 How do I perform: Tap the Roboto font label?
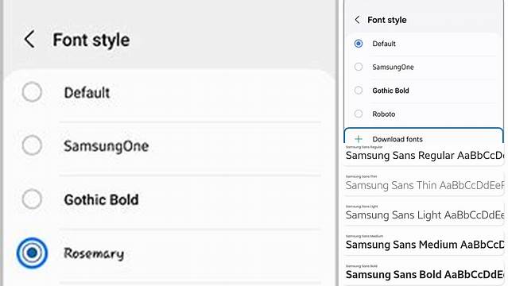384,114
